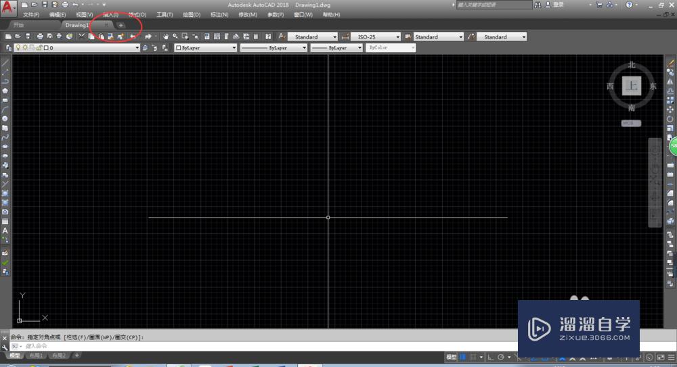This screenshot has width=677, height=367.
Task: Click 北 north on the ViewCube compass
Action: tap(632, 65)
